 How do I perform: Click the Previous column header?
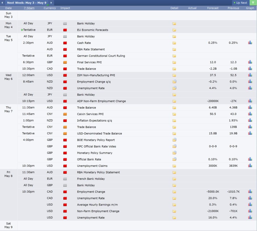tap(233, 8)
